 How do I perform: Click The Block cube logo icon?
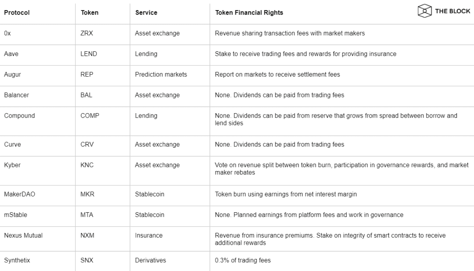point(425,11)
